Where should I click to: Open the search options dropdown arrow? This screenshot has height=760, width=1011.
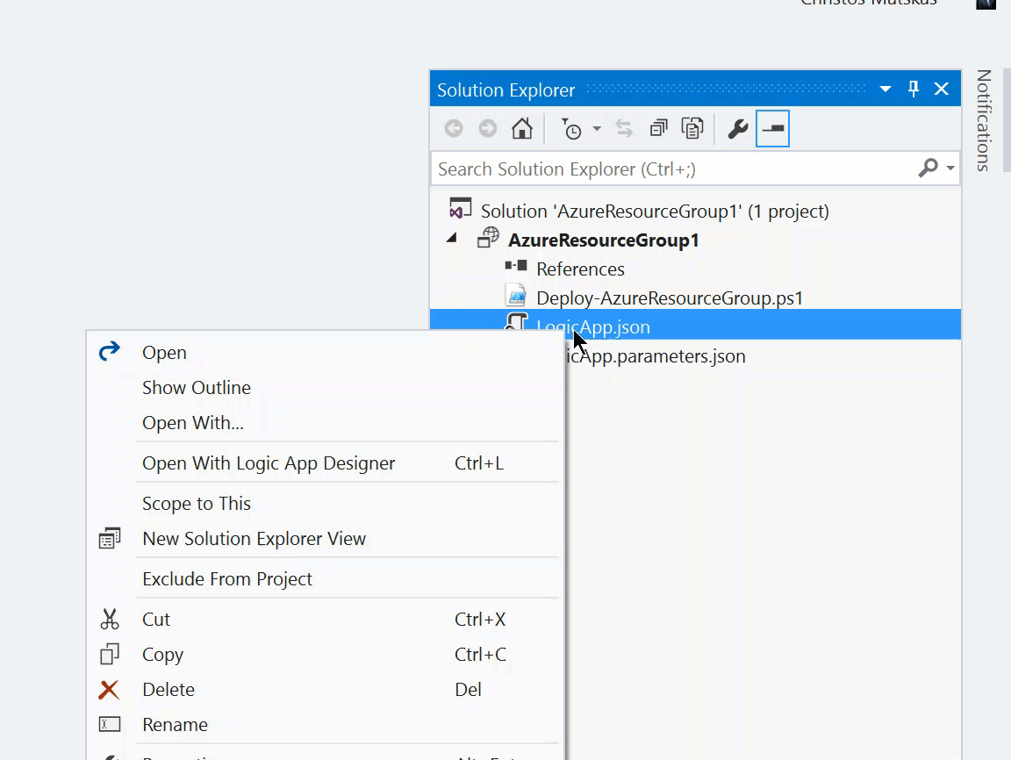950,168
